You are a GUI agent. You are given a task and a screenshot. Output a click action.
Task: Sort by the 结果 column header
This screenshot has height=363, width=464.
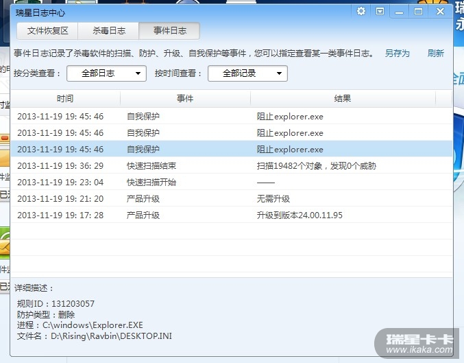[343, 99]
